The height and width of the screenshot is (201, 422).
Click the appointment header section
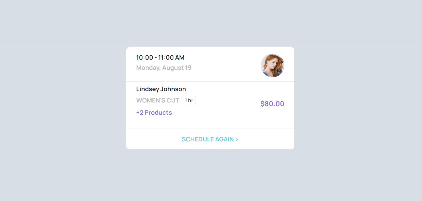click(x=210, y=64)
